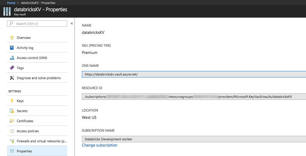
Task: Select the DNS Name URL field
Action: pos(194,74)
